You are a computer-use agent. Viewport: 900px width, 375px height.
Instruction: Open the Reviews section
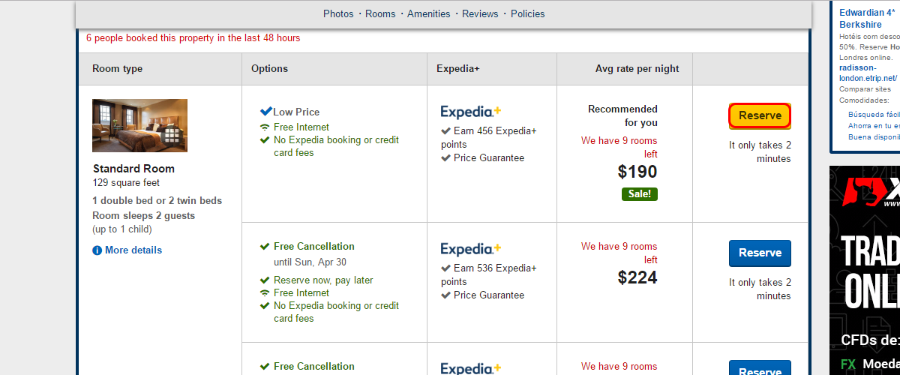(x=481, y=14)
